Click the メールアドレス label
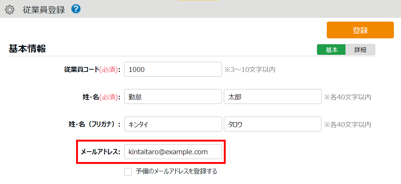Viewport: 401px width, 184px height. coord(100,152)
